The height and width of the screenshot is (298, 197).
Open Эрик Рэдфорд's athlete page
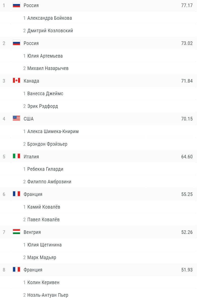[x=43, y=106]
